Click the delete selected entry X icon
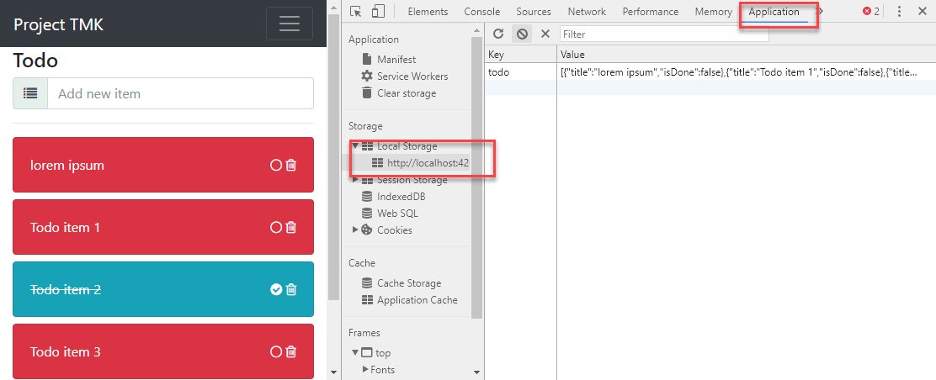 click(x=545, y=34)
